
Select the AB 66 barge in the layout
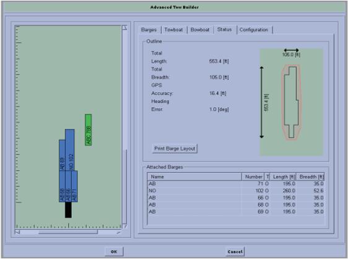[68, 186]
